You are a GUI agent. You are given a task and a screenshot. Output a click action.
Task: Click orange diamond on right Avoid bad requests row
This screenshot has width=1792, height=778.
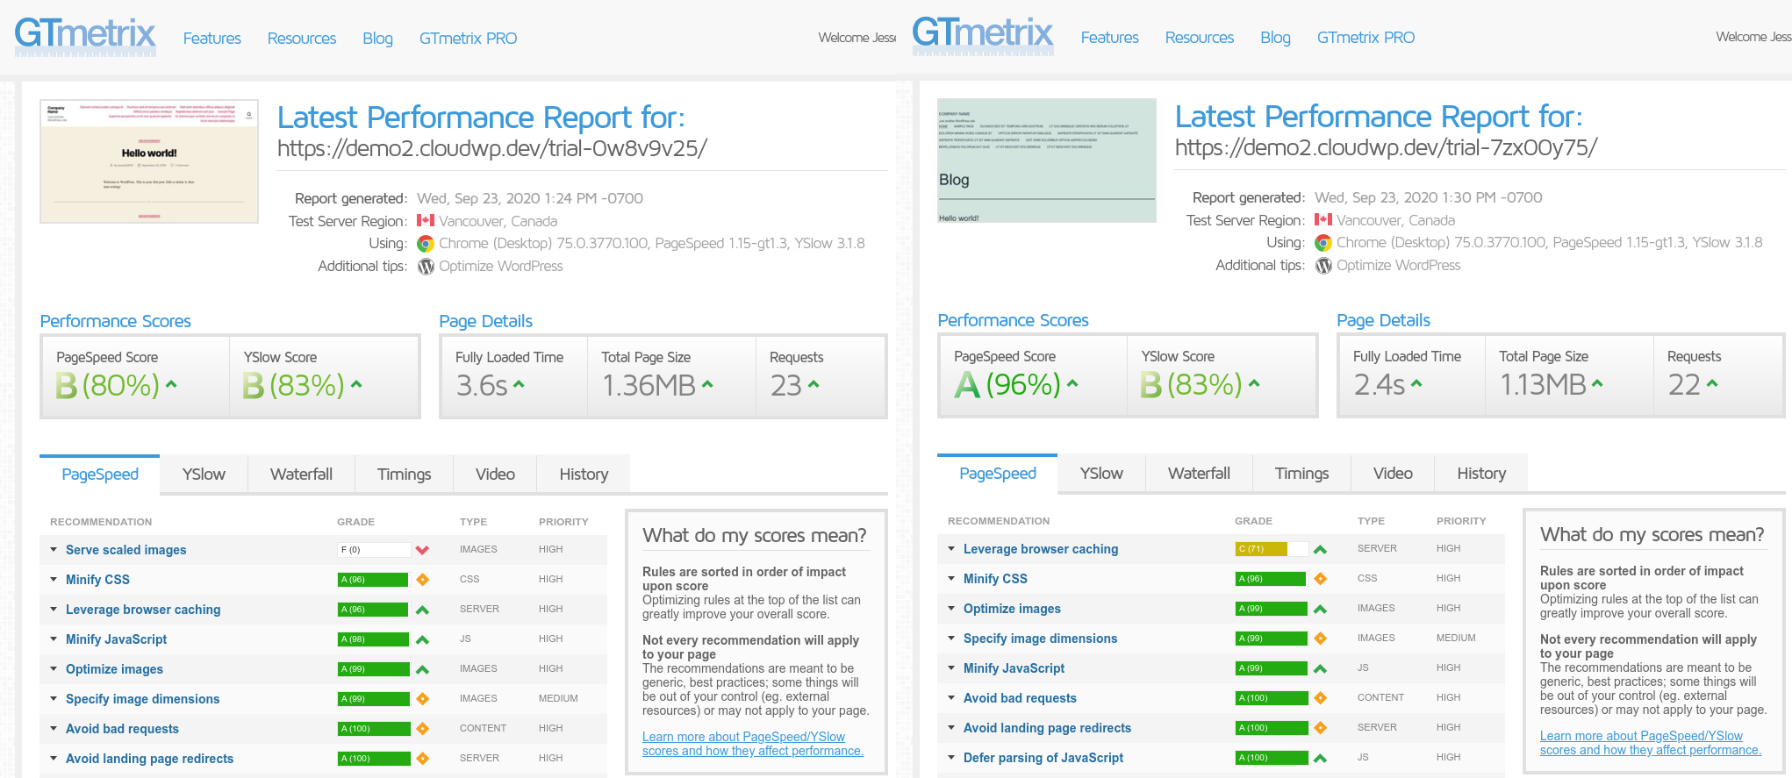pyautogui.click(x=1320, y=698)
